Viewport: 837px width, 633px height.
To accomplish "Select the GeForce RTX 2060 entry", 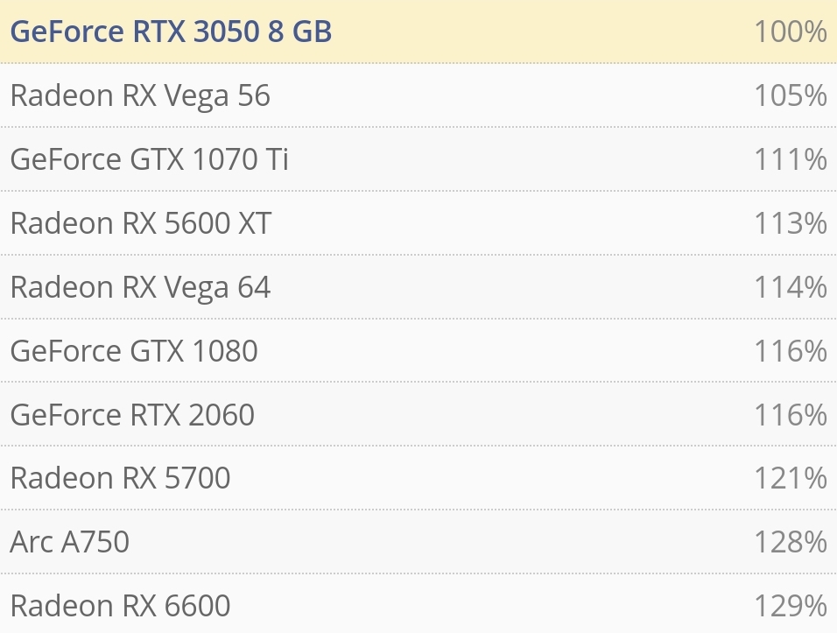I will [x=132, y=414].
